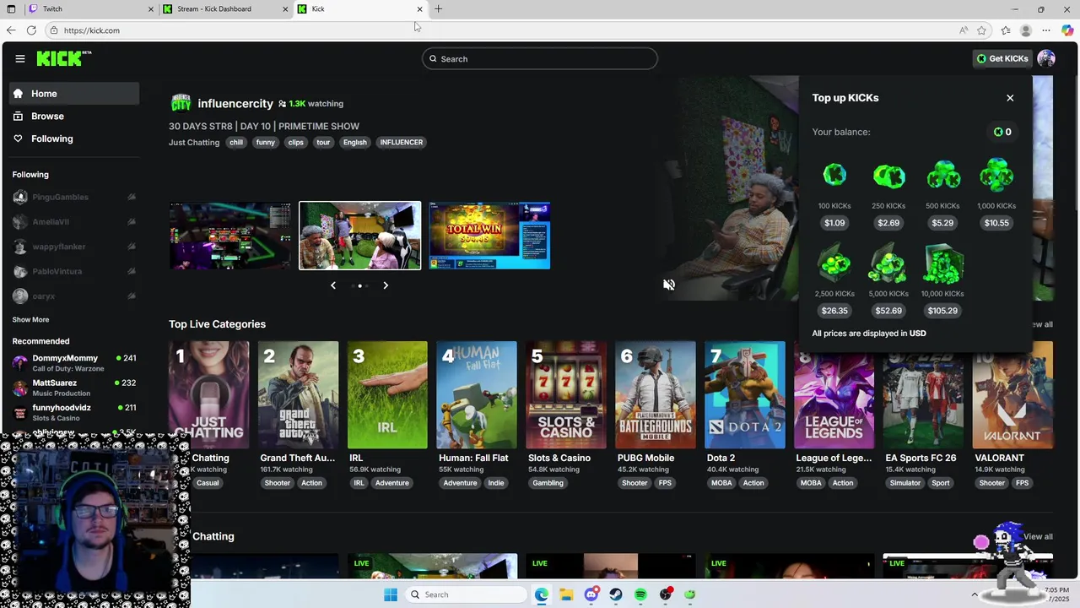Select the chill tag
Image resolution: width=1080 pixels, height=608 pixels.
pos(236,142)
